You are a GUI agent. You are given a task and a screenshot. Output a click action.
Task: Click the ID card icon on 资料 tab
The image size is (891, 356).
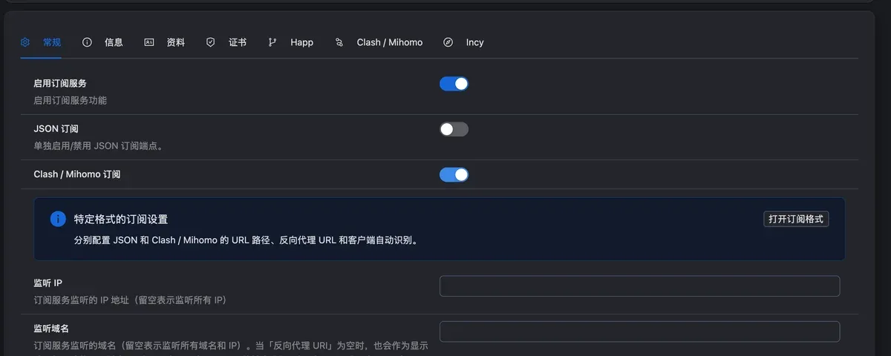pos(148,42)
